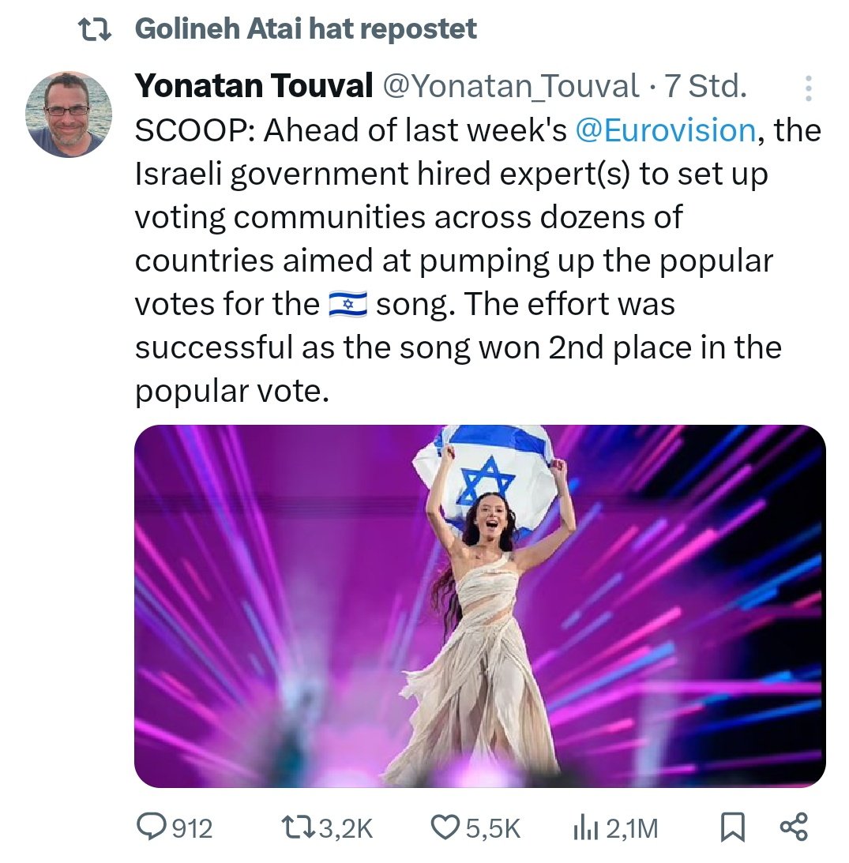Bookmark this tweet
Viewport: 849px width, 863px height.
point(732,827)
